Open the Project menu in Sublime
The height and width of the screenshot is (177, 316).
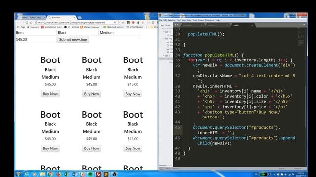pyautogui.click(x=201, y=20)
